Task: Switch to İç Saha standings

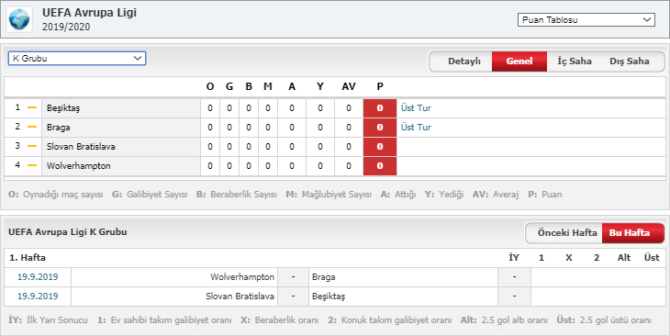Action: (575, 62)
